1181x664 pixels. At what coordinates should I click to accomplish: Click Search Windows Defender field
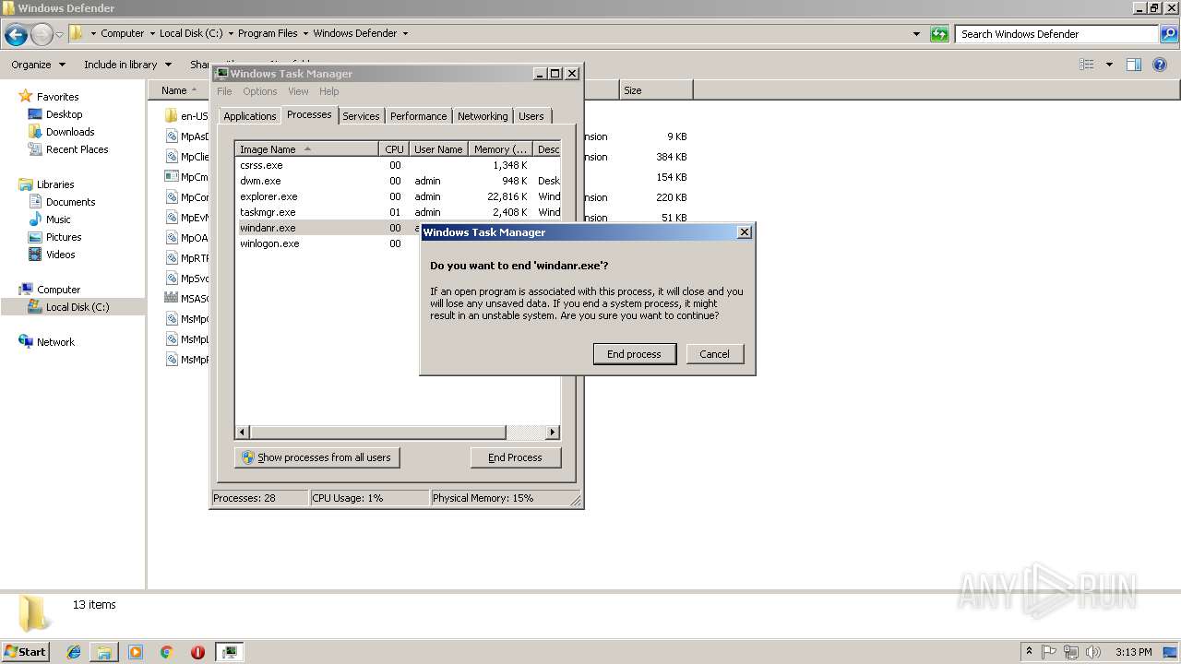[1057, 34]
